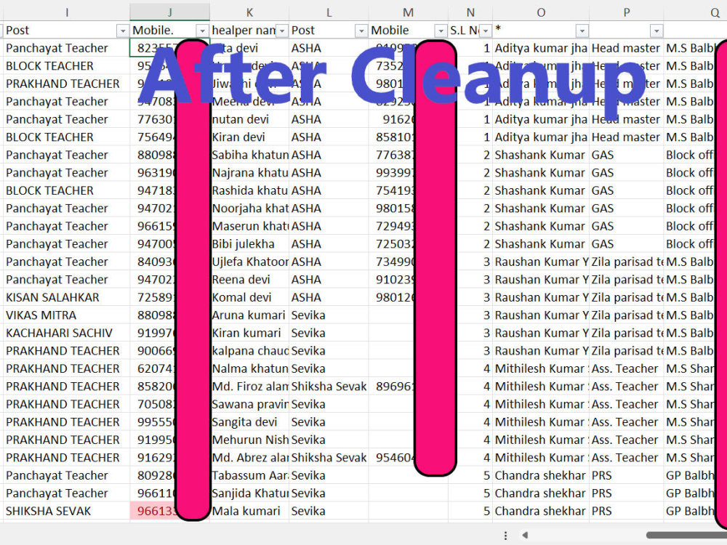Click the Md. Abrez alam cell
727x545 pixels.
[249, 458]
